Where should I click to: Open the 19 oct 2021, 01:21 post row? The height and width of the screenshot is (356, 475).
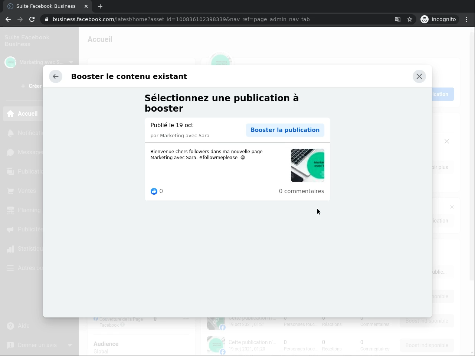pos(330,321)
